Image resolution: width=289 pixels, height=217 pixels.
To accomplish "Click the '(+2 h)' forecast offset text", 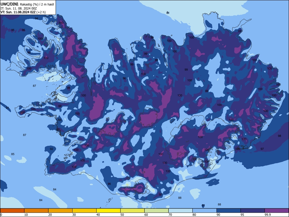I will 41,12.
